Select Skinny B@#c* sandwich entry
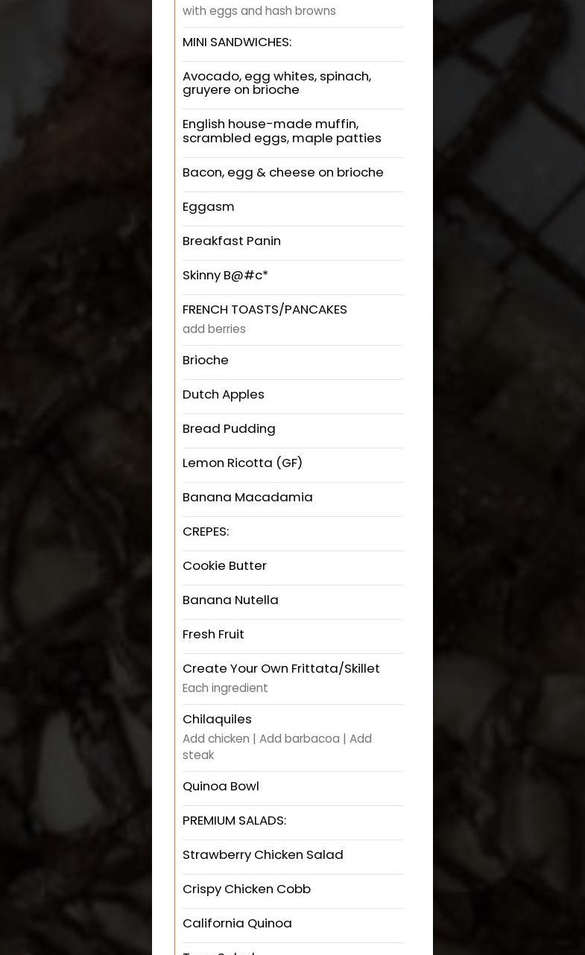 [x=225, y=276]
